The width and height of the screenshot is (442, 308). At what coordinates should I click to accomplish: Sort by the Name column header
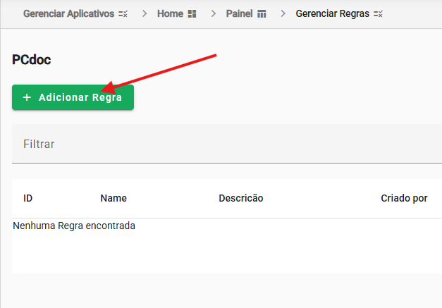pos(113,199)
